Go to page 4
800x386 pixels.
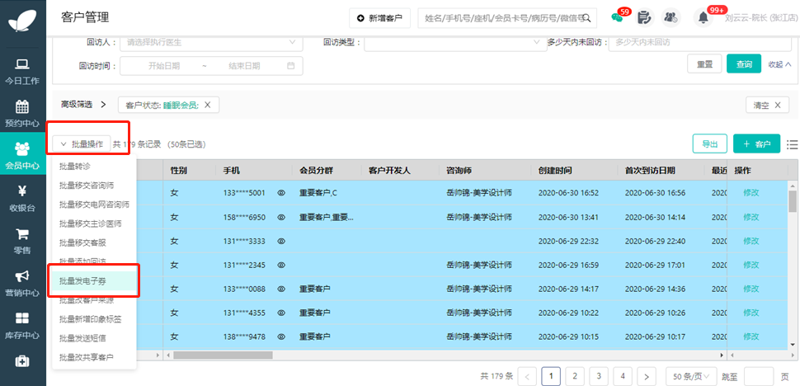point(623,376)
